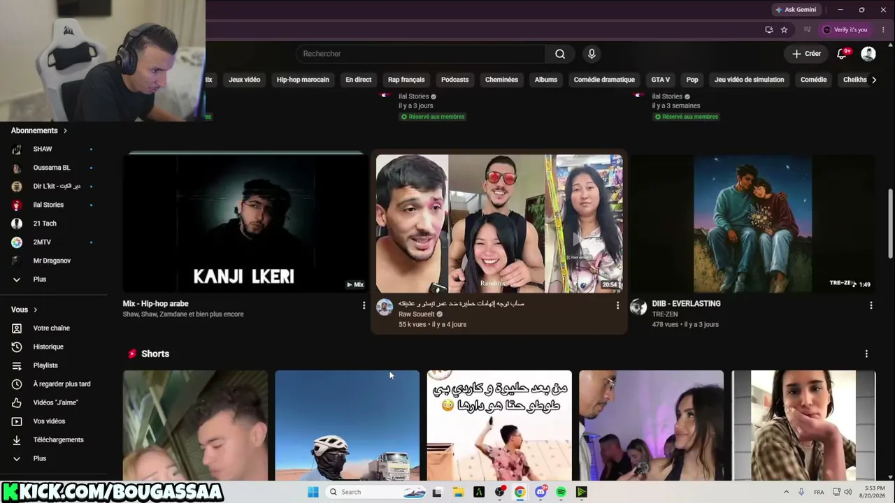Select the Cheminées chip
895x503 pixels.
tap(501, 80)
